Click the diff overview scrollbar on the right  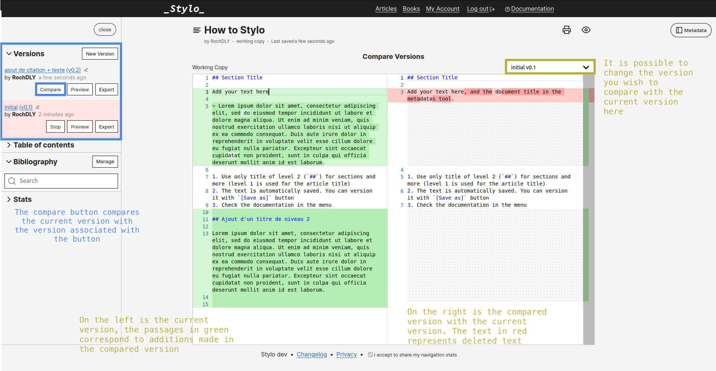(589, 209)
